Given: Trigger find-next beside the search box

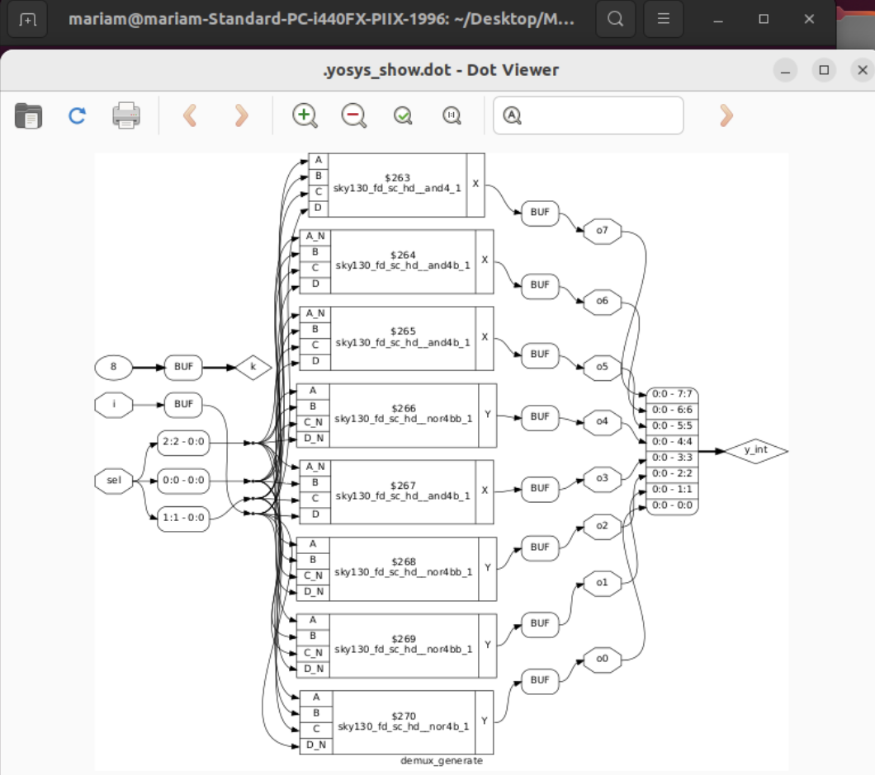Looking at the screenshot, I should pyautogui.click(x=724, y=115).
